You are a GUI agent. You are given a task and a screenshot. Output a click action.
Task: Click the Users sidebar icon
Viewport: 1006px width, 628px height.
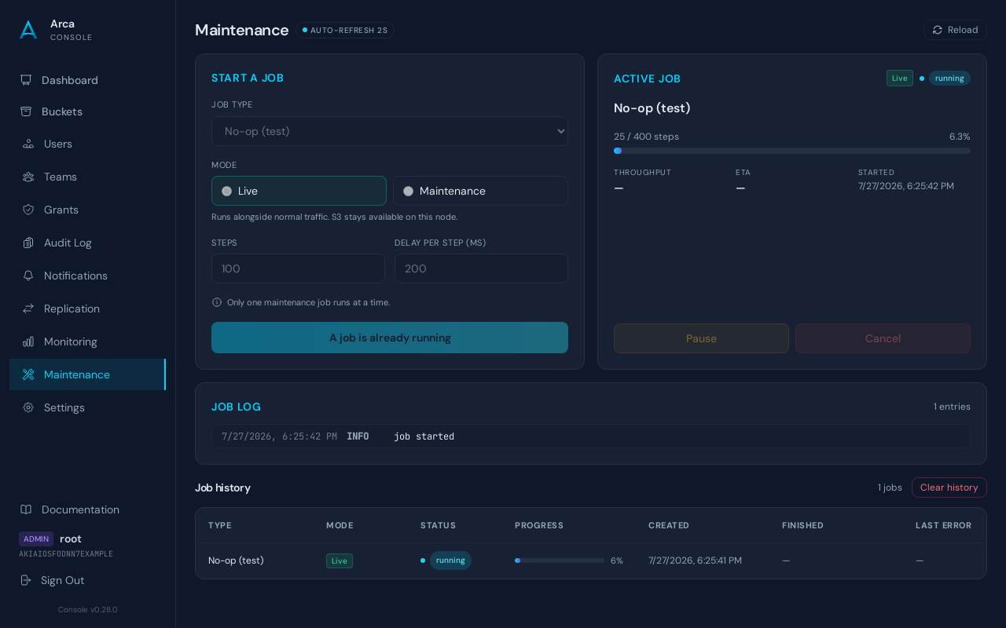pyautogui.click(x=28, y=144)
